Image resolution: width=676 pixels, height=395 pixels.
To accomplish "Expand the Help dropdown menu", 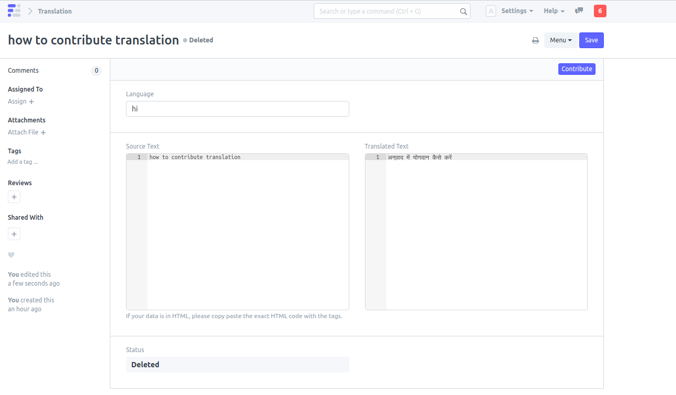I will 554,11.
